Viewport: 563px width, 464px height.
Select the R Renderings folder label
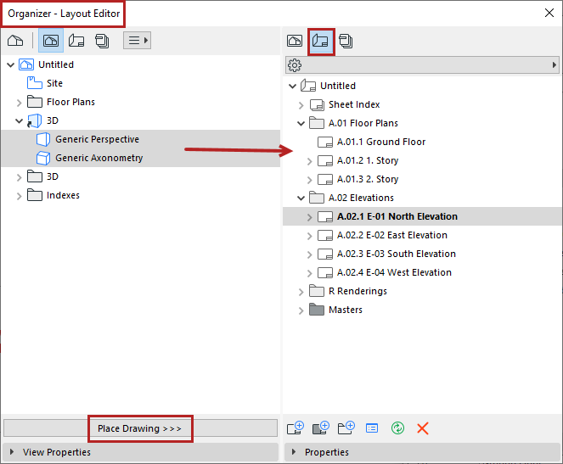(358, 291)
